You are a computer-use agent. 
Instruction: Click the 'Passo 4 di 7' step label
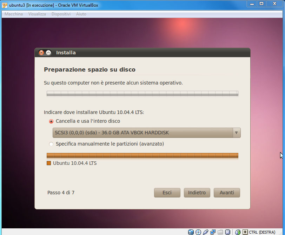click(x=61, y=193)
